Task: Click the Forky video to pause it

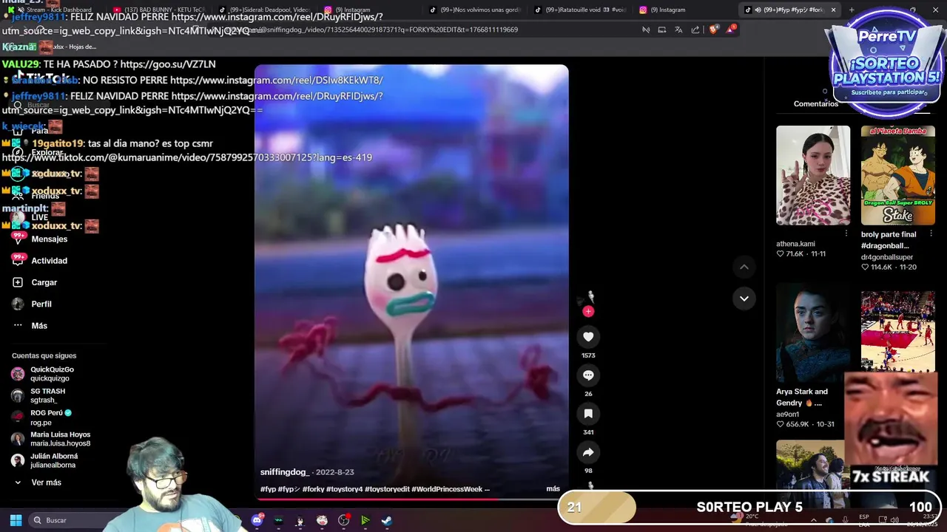Action: [411, 281]
